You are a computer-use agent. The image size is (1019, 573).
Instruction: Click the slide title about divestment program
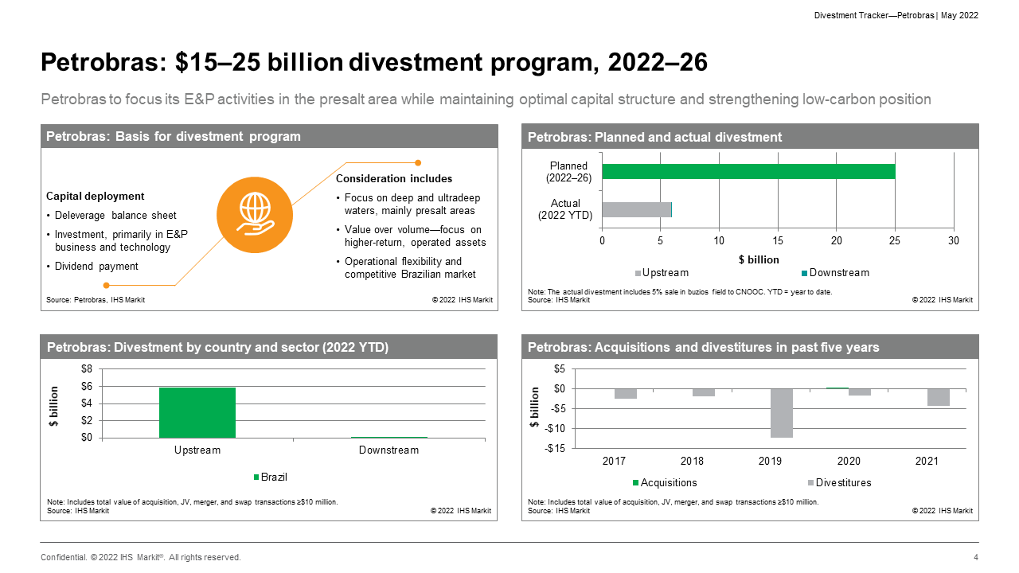tap(374, 63)
